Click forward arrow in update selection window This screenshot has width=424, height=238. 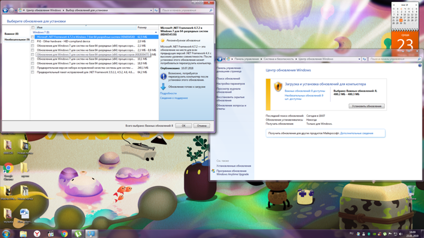point(11,10)
